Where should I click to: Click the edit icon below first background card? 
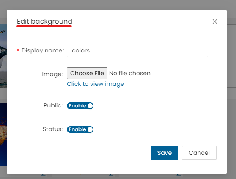43,175
